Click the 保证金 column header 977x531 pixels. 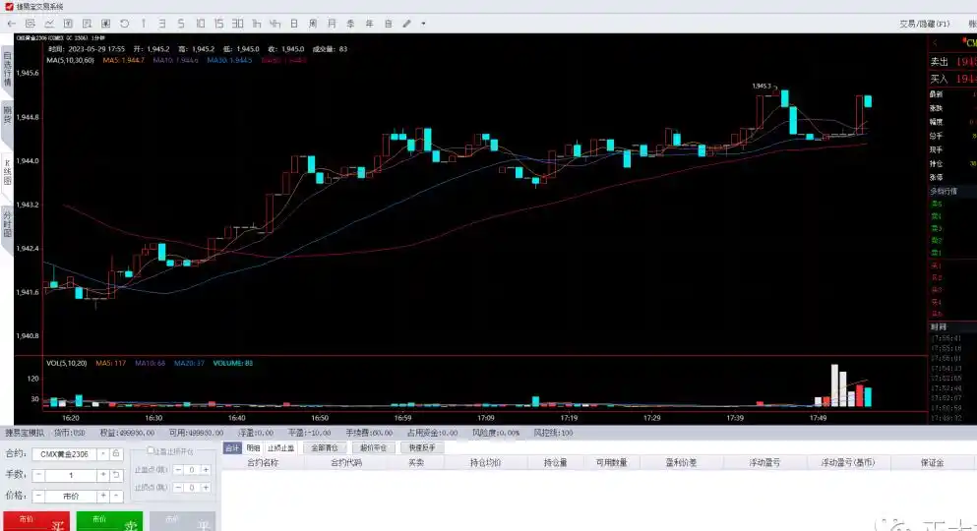pos(932,462)
